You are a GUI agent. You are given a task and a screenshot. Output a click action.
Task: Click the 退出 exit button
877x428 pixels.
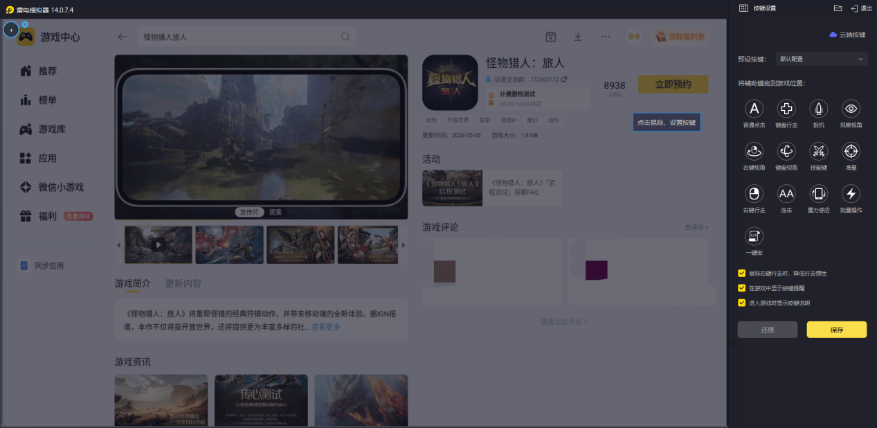[861, 8]
